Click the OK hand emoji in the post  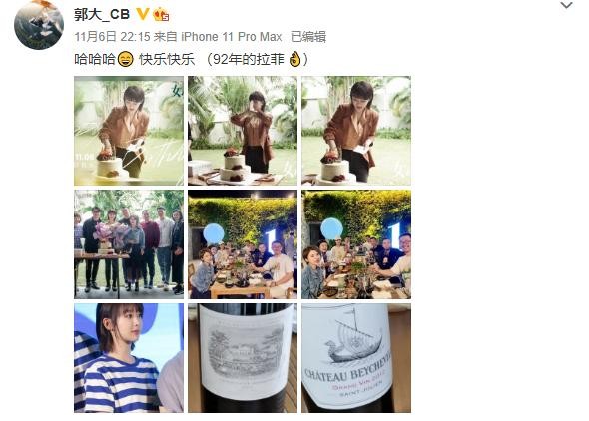294,59
